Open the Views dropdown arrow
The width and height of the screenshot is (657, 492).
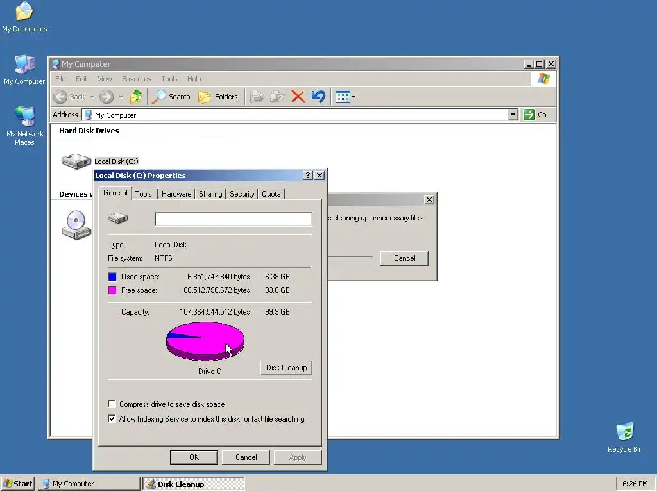(354, 97)
